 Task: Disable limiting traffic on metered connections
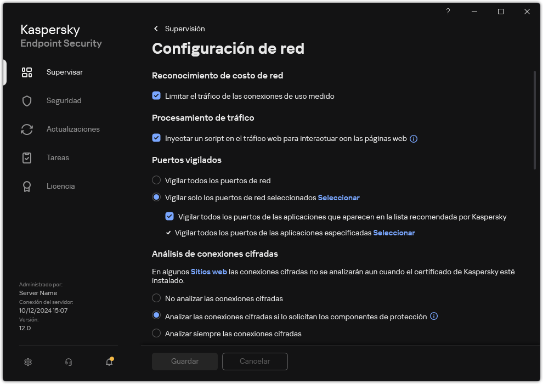(156, 96)
